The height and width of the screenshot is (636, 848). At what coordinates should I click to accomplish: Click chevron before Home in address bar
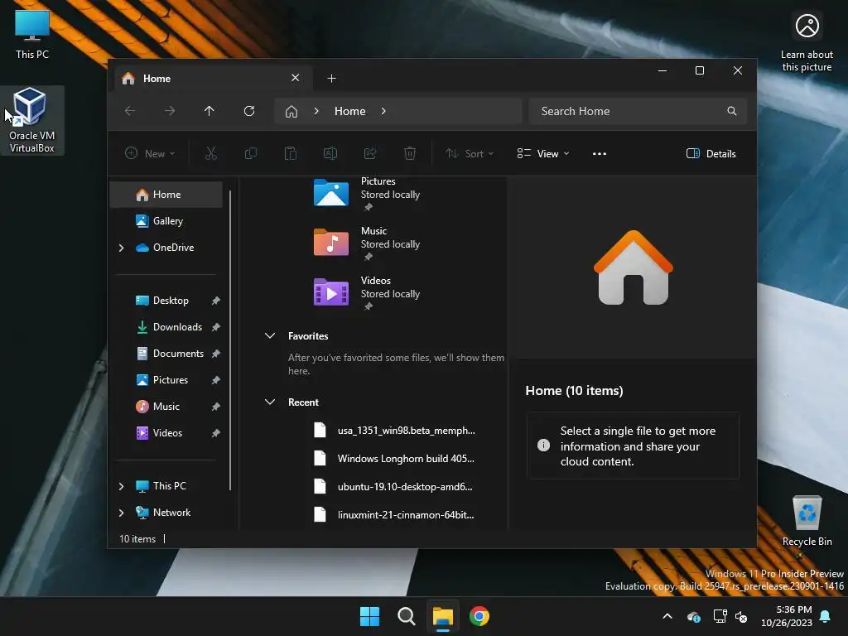click(x=316, y=111)
